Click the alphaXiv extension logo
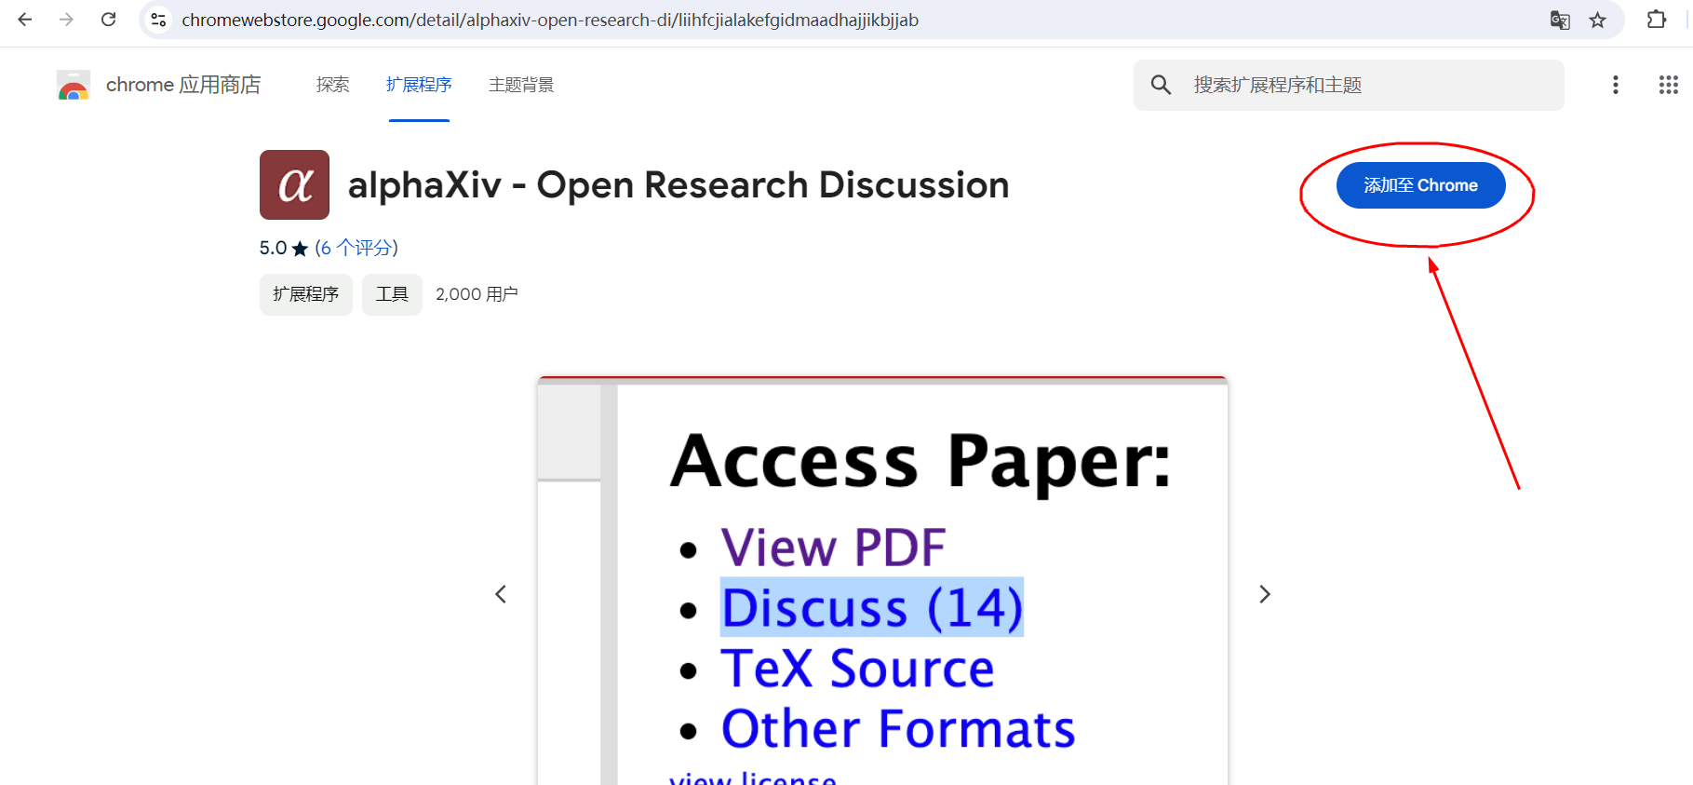 [294, 184]
